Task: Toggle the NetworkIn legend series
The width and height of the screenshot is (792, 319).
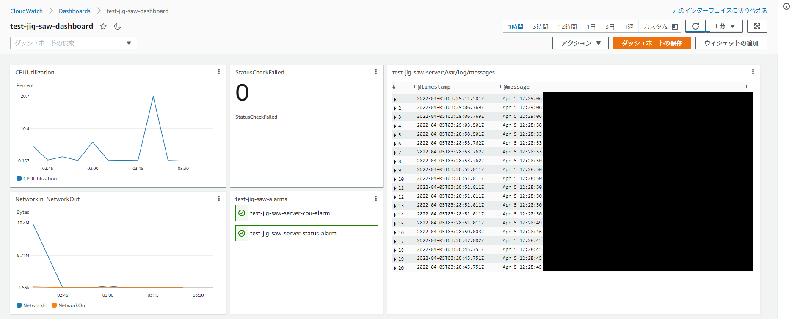Action: 32,305
